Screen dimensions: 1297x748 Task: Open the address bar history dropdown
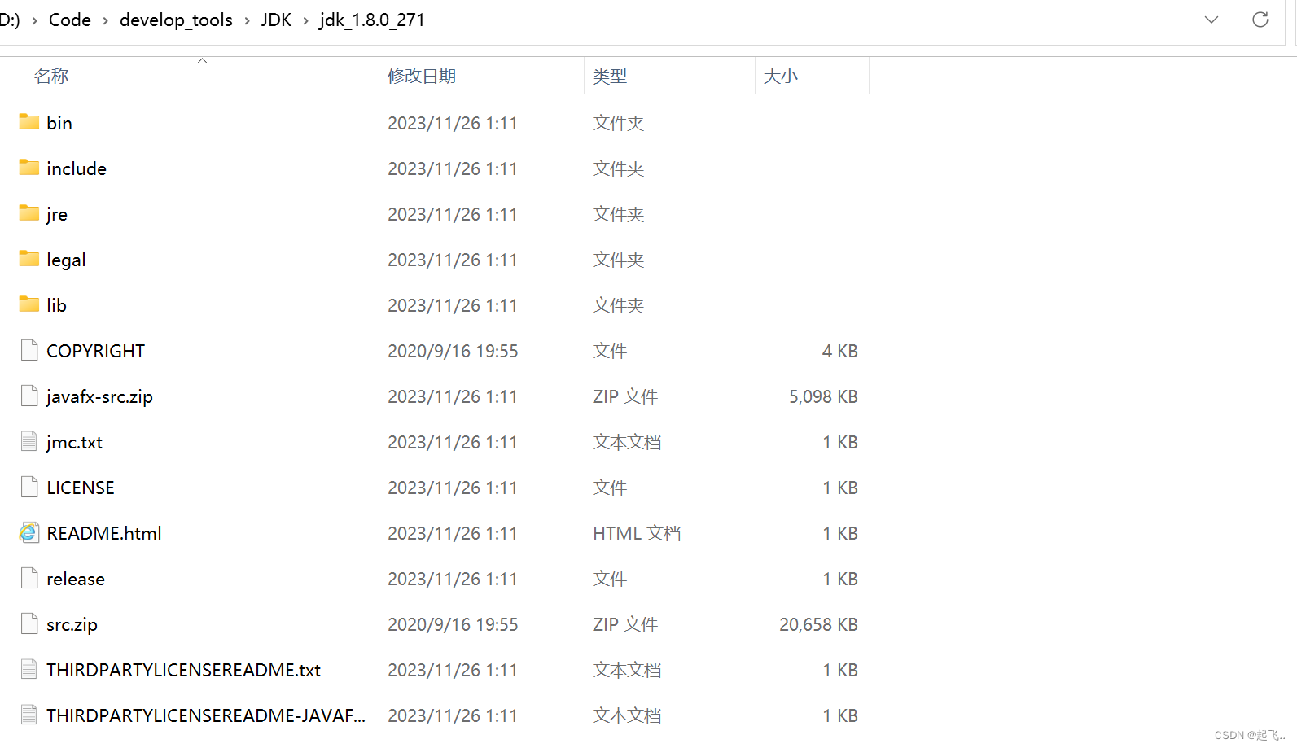click(x=1212, y=20)
